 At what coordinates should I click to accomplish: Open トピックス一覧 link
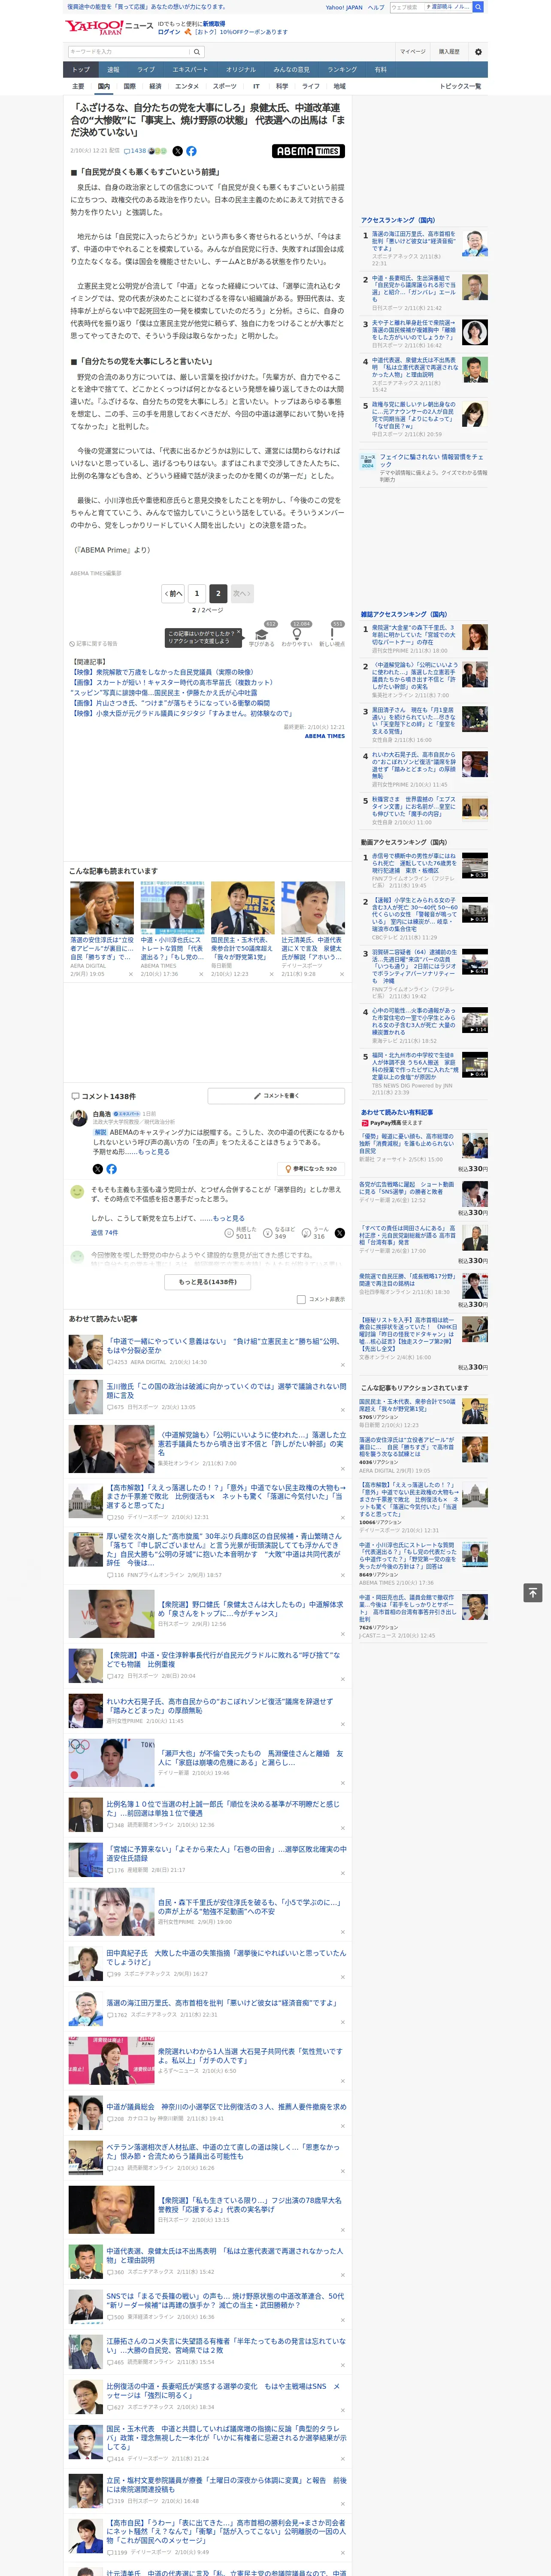pos(461,86)
